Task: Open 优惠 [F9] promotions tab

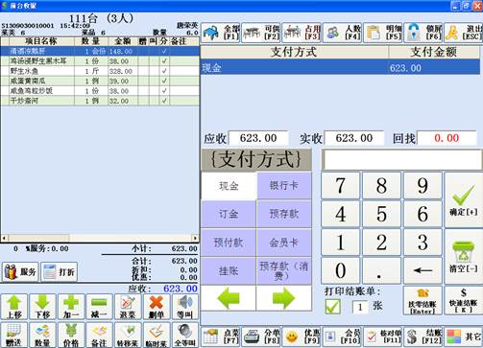Action: point(302,336)
